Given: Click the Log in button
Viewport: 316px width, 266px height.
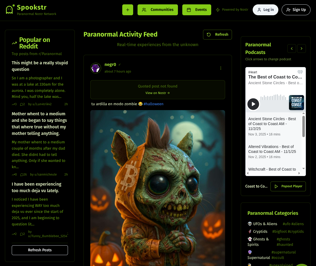Looking at the screenshot, I should click(266, 10).
